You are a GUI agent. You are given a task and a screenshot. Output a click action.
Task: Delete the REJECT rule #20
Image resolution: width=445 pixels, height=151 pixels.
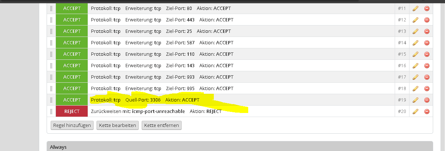click(427, 111)
